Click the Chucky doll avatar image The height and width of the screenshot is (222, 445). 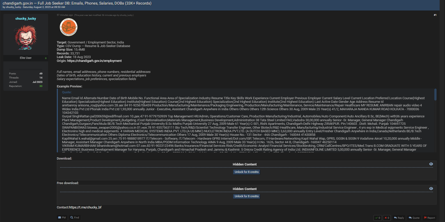pos(26,38)
